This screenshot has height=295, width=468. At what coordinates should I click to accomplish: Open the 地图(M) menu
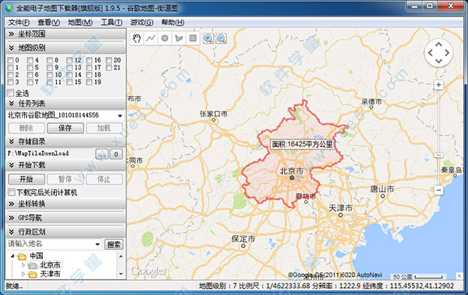tap(80, 23)
